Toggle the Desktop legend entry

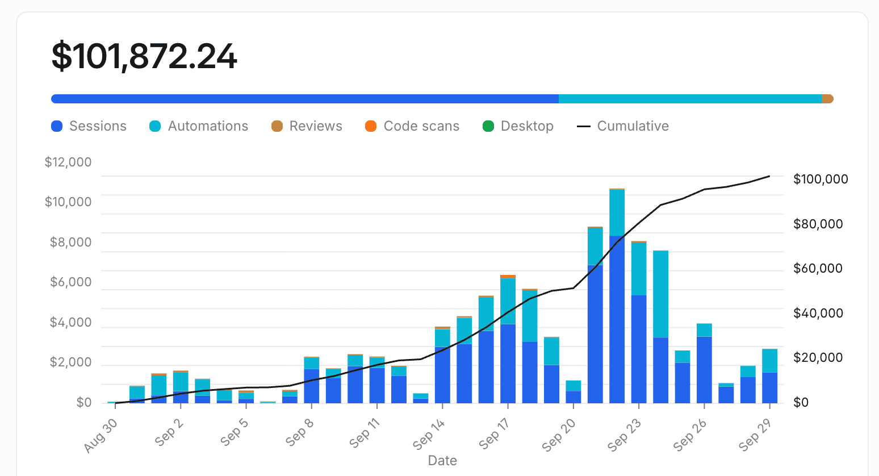point(518,126)
